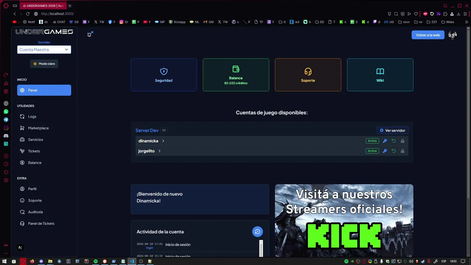Click the h5 tag beside Server Dev
This screenshot has width=471, height=265.
coord(164,130)
